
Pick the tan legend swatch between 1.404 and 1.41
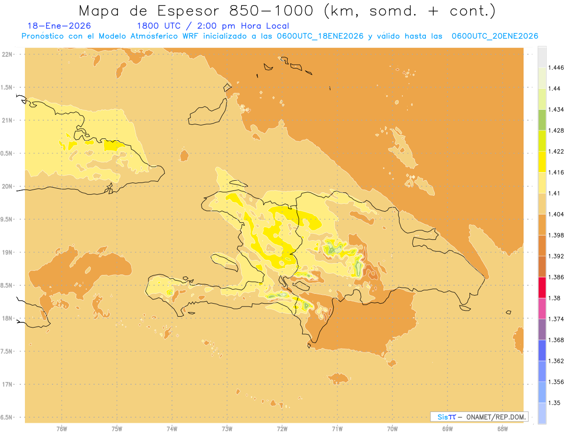pyautogui.click(x=542, y=204)
